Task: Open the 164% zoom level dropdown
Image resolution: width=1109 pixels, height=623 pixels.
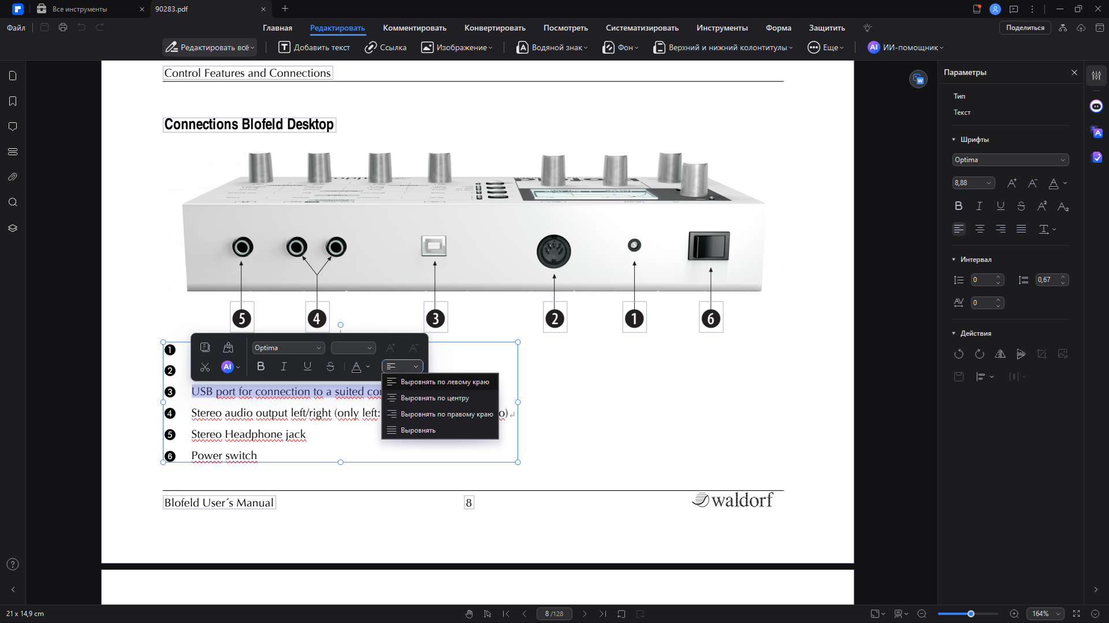Action: pyautogui.click(x=1045, y=614)
